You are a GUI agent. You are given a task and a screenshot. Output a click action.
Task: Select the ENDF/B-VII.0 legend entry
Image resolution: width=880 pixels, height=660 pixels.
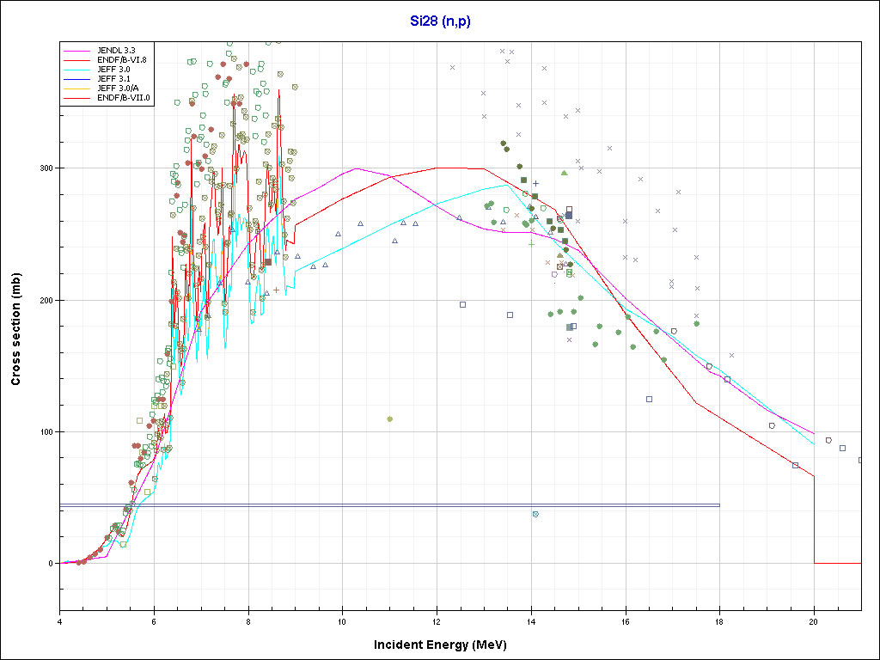coord(124,98)
